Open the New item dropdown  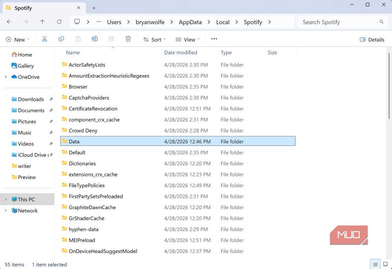[18, 40]
